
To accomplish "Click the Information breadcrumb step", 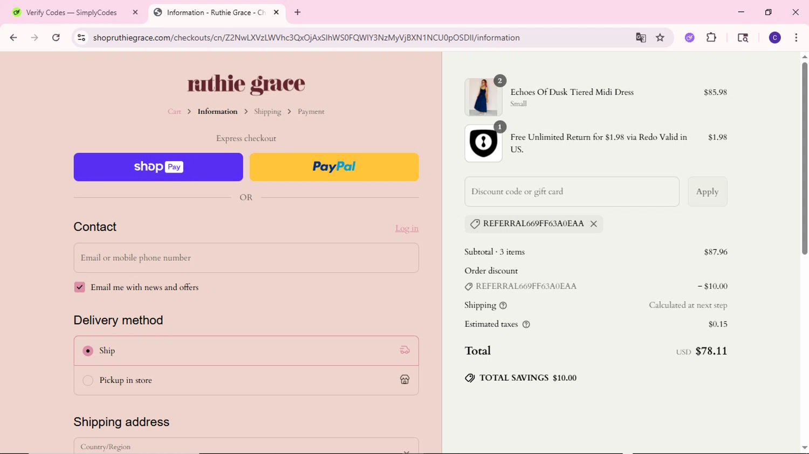I will point(217,111).
